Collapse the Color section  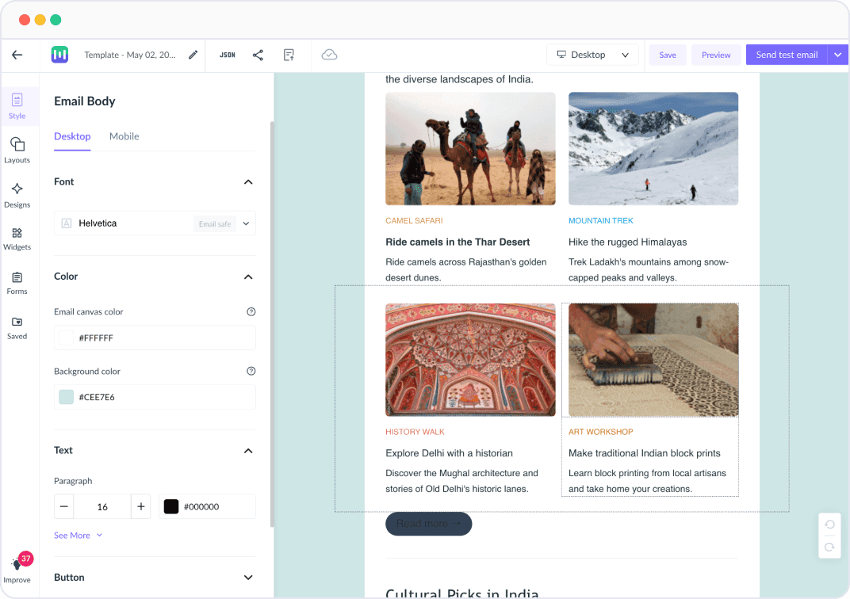248,277
